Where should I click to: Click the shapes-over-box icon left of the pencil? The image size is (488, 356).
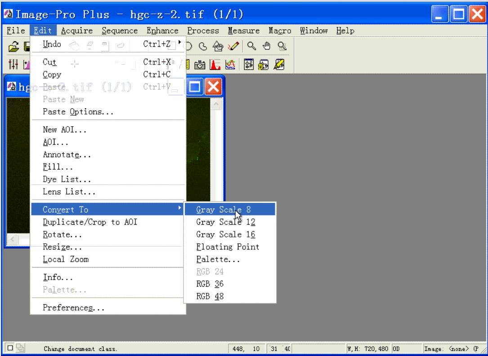coord(218,46)
